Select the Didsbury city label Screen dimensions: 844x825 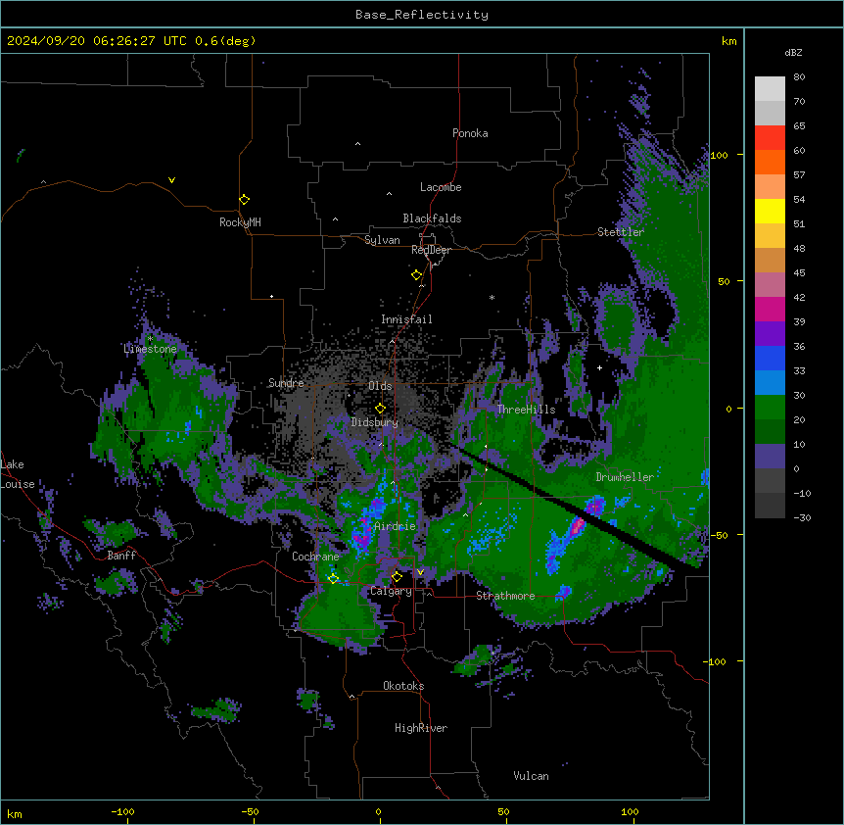click(375, 422)
